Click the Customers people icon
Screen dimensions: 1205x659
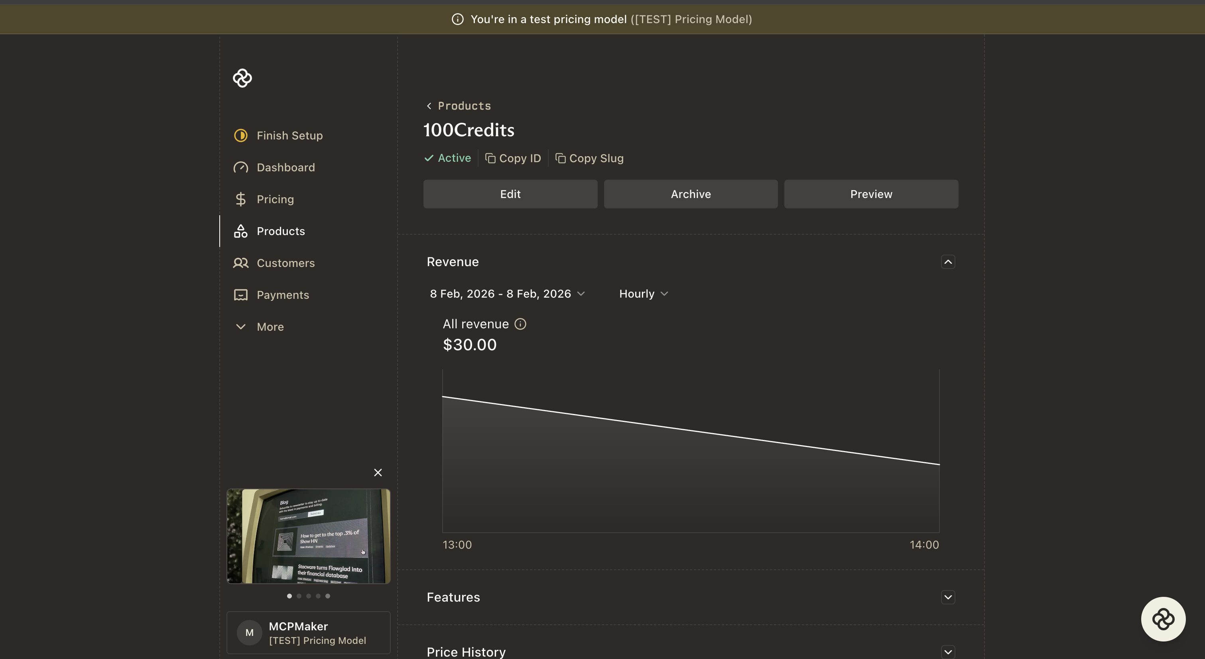tap(240, 263)
